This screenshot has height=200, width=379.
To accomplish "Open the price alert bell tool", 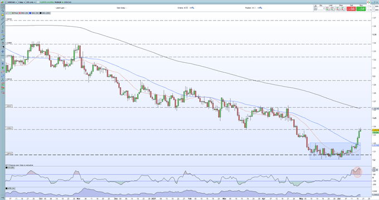I will pyautogui.click(x=3, y=14).
